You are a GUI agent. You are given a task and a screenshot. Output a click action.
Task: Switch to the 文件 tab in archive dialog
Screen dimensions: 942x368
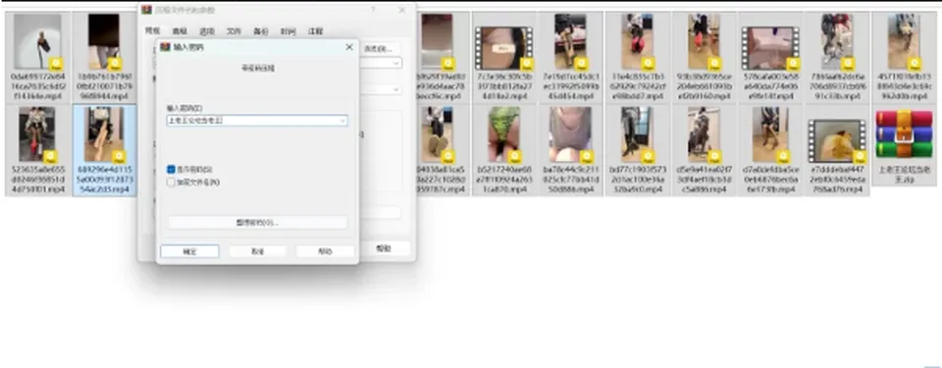pos(234,31)
